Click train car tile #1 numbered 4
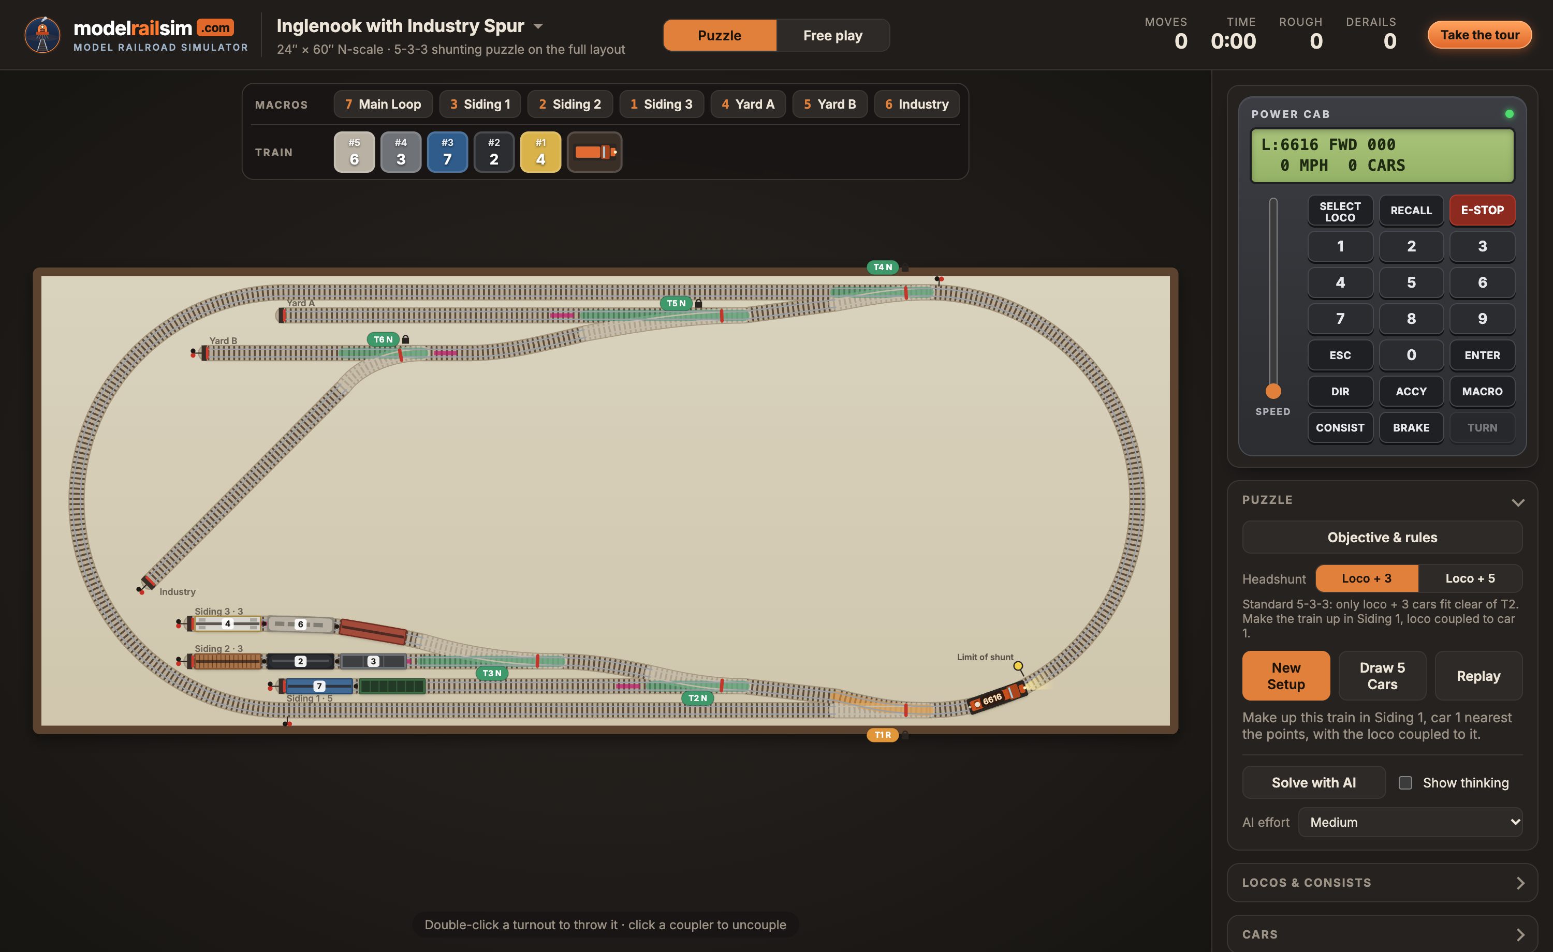 (541, 152)
